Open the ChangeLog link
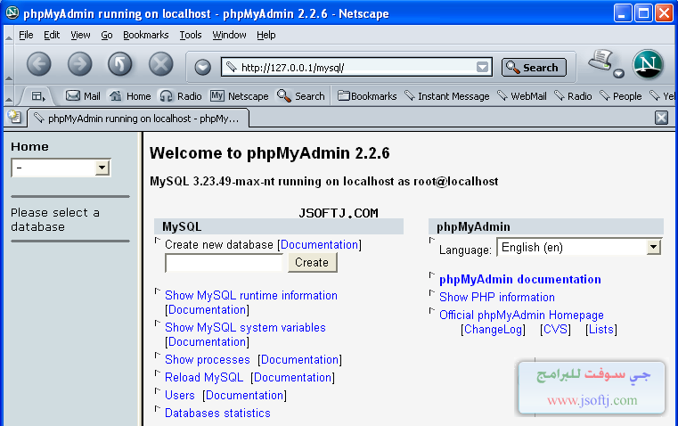The image size is (678, 426). (493, 329)
